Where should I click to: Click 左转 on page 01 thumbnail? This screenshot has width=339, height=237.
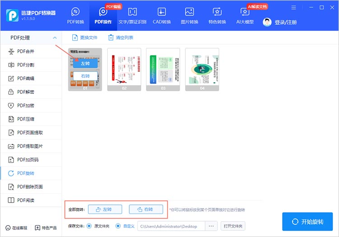pyautogui.click(x=85, y=64)
